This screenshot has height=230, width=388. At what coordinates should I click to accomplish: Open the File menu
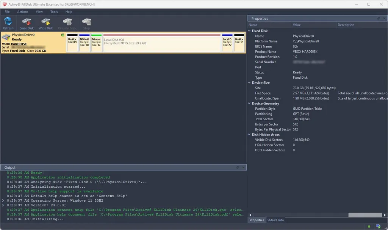click(x=7, y=12)
